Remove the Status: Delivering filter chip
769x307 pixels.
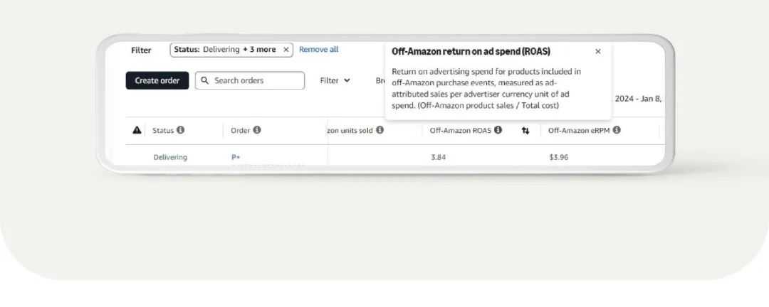coord(286,50)
